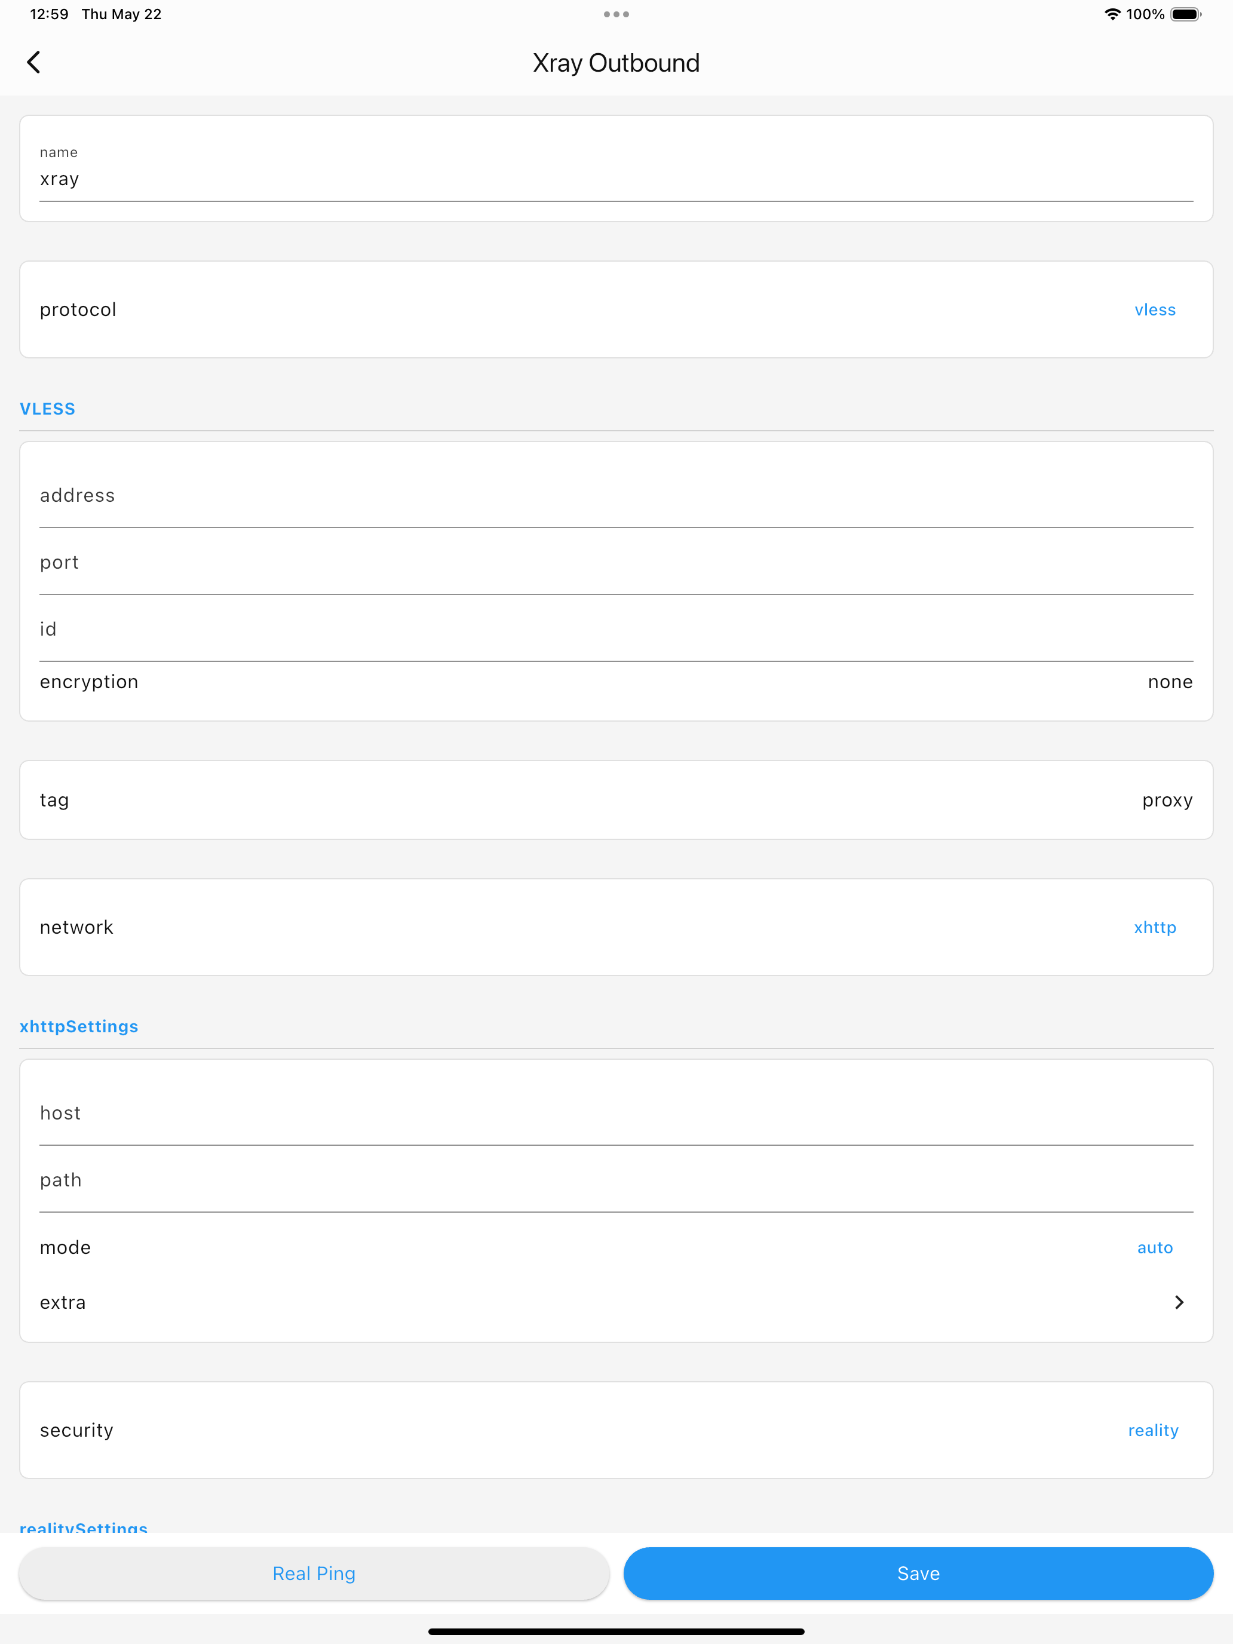Save the outbound configuration
1233x1644 pixels.
pos(919,1574)
